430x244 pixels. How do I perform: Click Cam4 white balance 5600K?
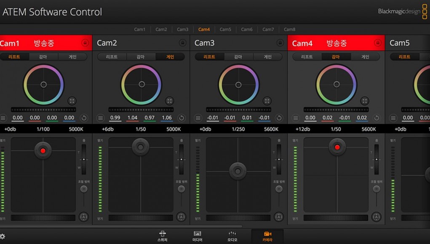pos(369,129)
